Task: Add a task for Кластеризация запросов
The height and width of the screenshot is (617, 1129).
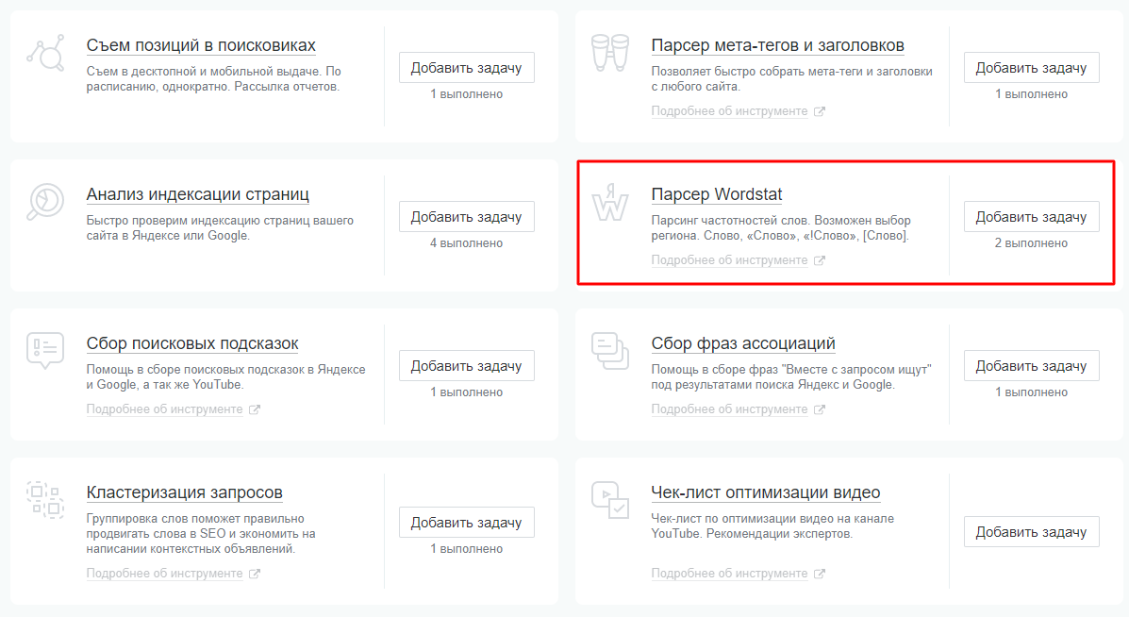Action: 467,523
